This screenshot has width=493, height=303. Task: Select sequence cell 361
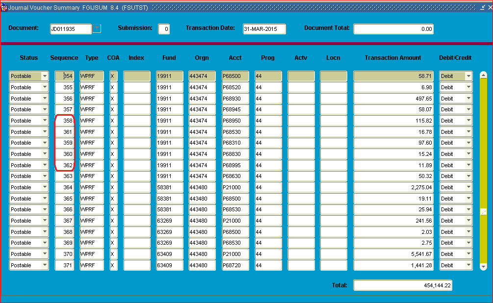click(x=64, y=132)
